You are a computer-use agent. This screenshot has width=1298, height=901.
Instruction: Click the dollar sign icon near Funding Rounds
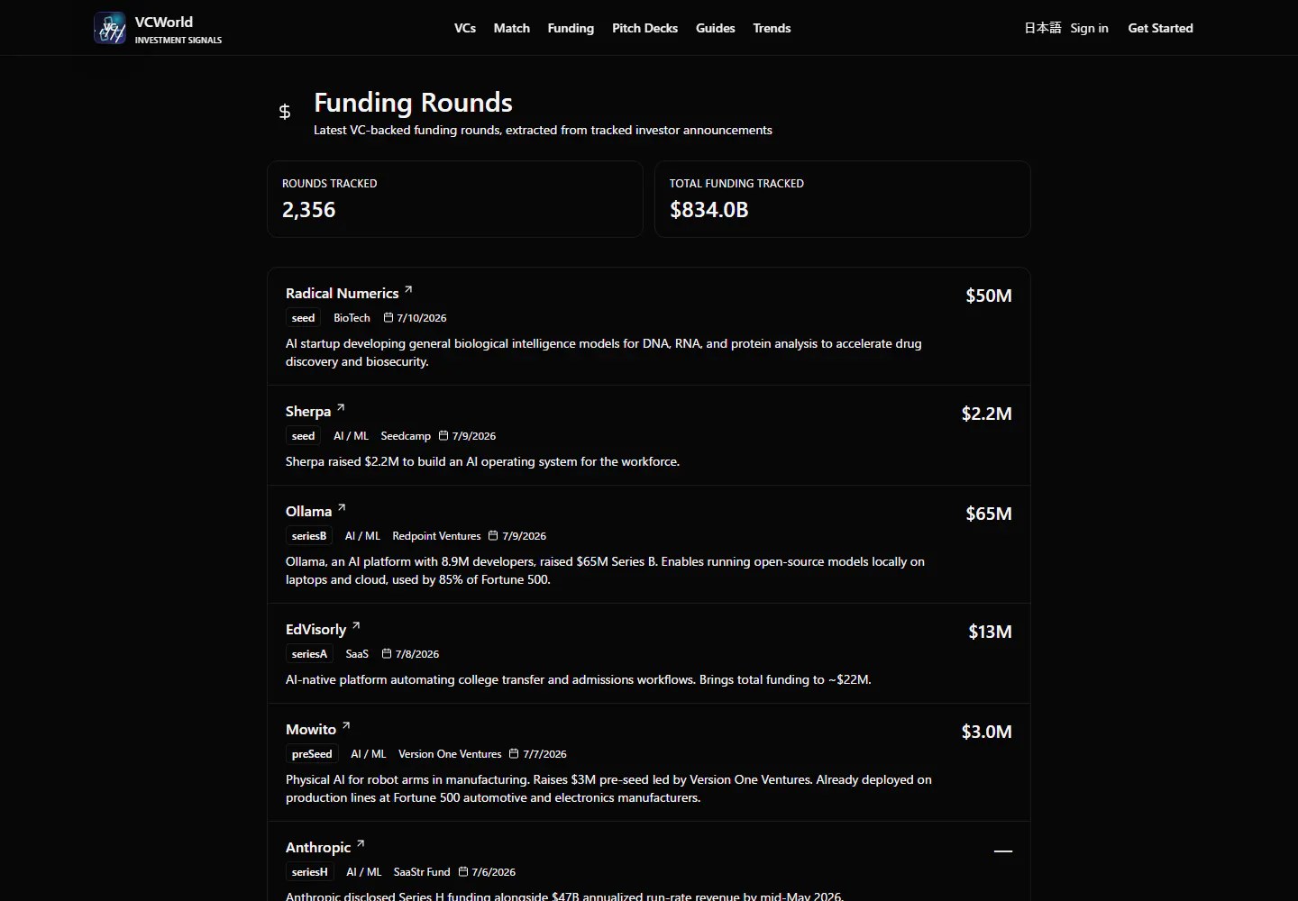click(285, 112)
